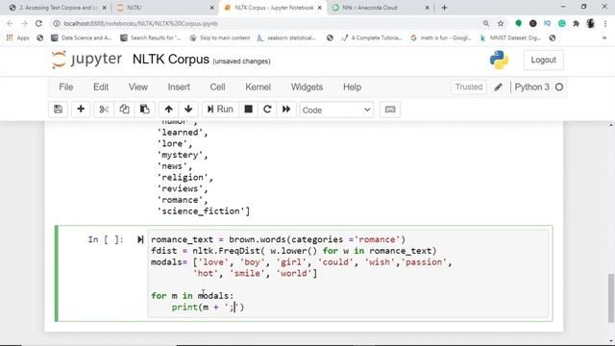Click the In [ ]: cell prompt
Screen dimensions: 615x346
pos(106,239)
